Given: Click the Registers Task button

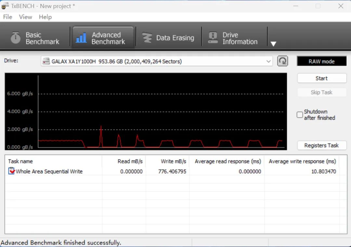Looking at the screenshot, I should [321, 145].
